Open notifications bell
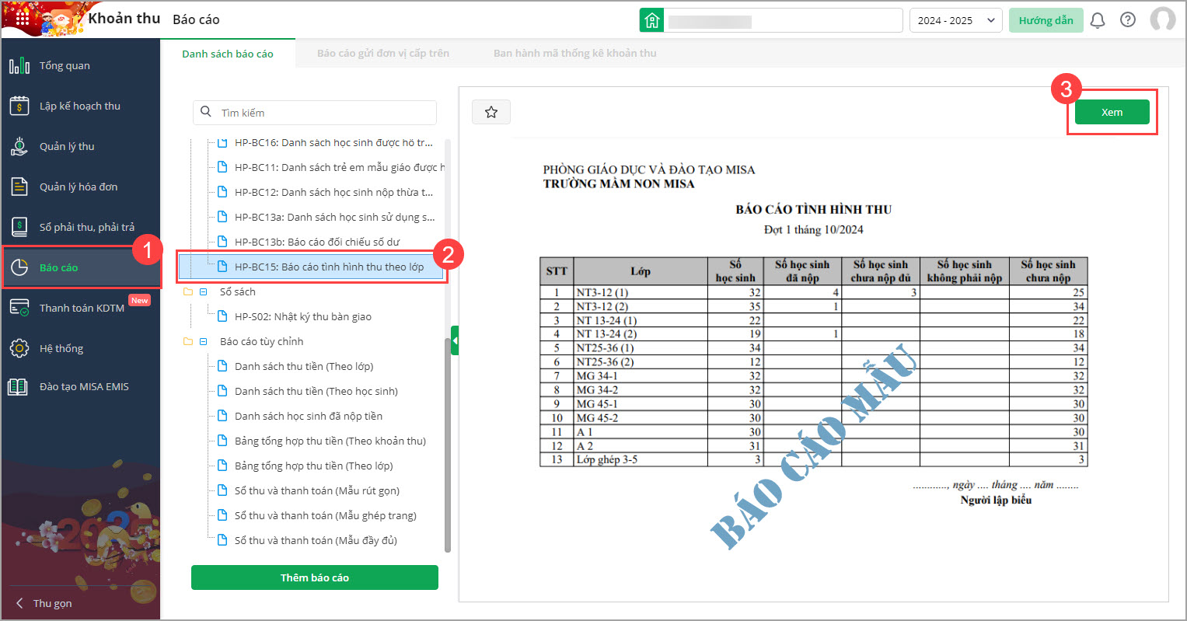1187x621 pixels. (1098, 20)
